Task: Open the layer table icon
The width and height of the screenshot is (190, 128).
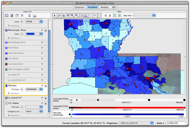Action: 17,16
